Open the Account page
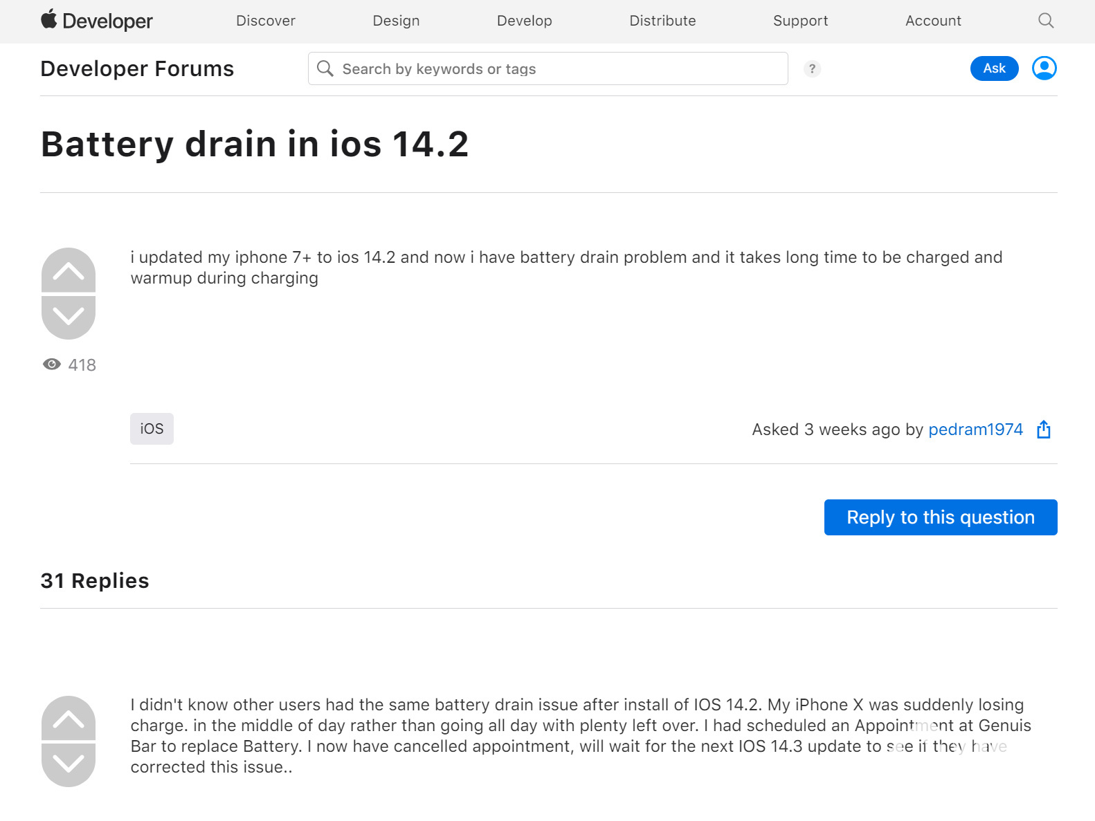This screenshot has width=1095, height=821. [933, 21]
